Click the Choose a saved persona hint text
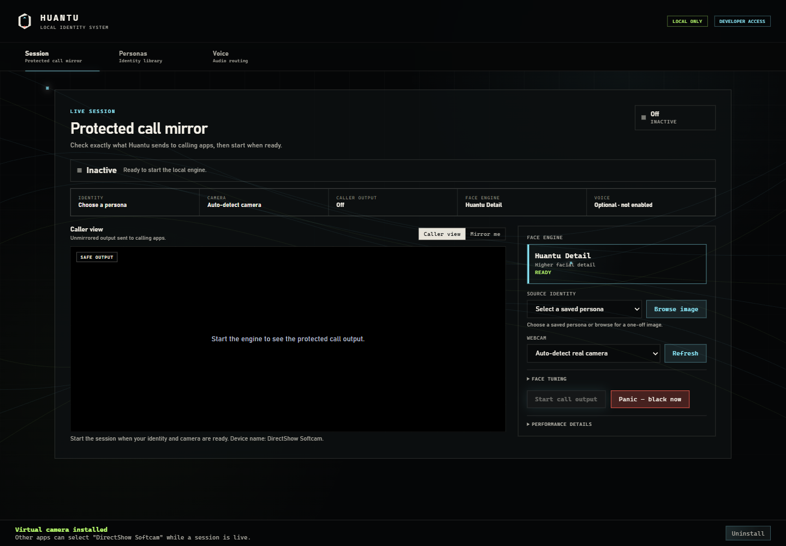This screenshot has height=546, width=786. (594, 325)
